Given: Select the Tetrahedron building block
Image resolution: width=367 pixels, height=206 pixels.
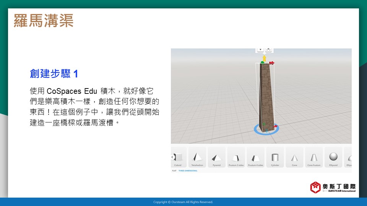Looking at the screenshot, I should point(197,157).
